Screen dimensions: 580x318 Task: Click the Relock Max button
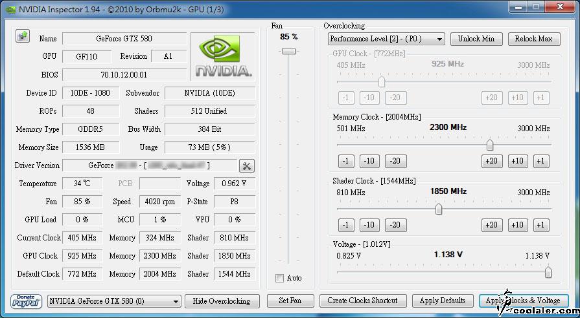533,39
